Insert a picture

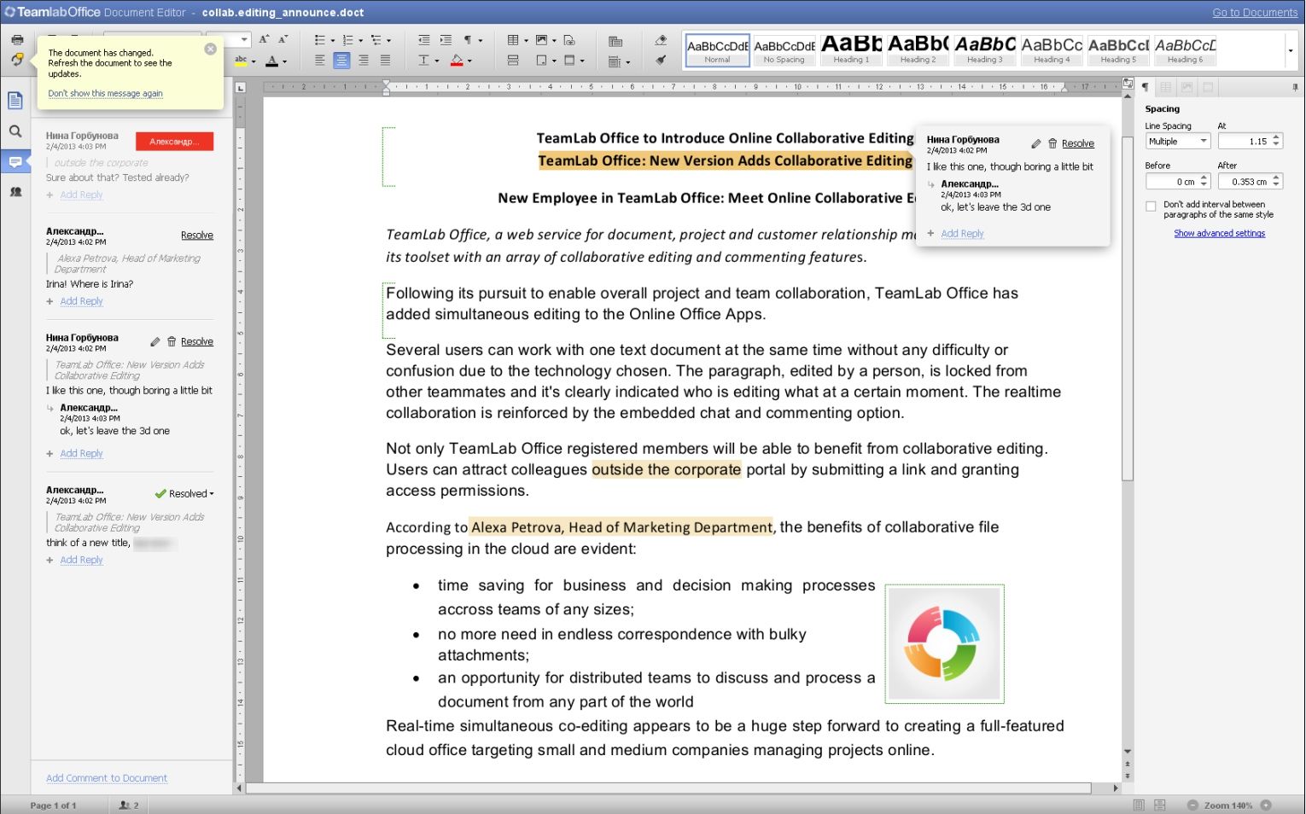[x=541, y=40]
